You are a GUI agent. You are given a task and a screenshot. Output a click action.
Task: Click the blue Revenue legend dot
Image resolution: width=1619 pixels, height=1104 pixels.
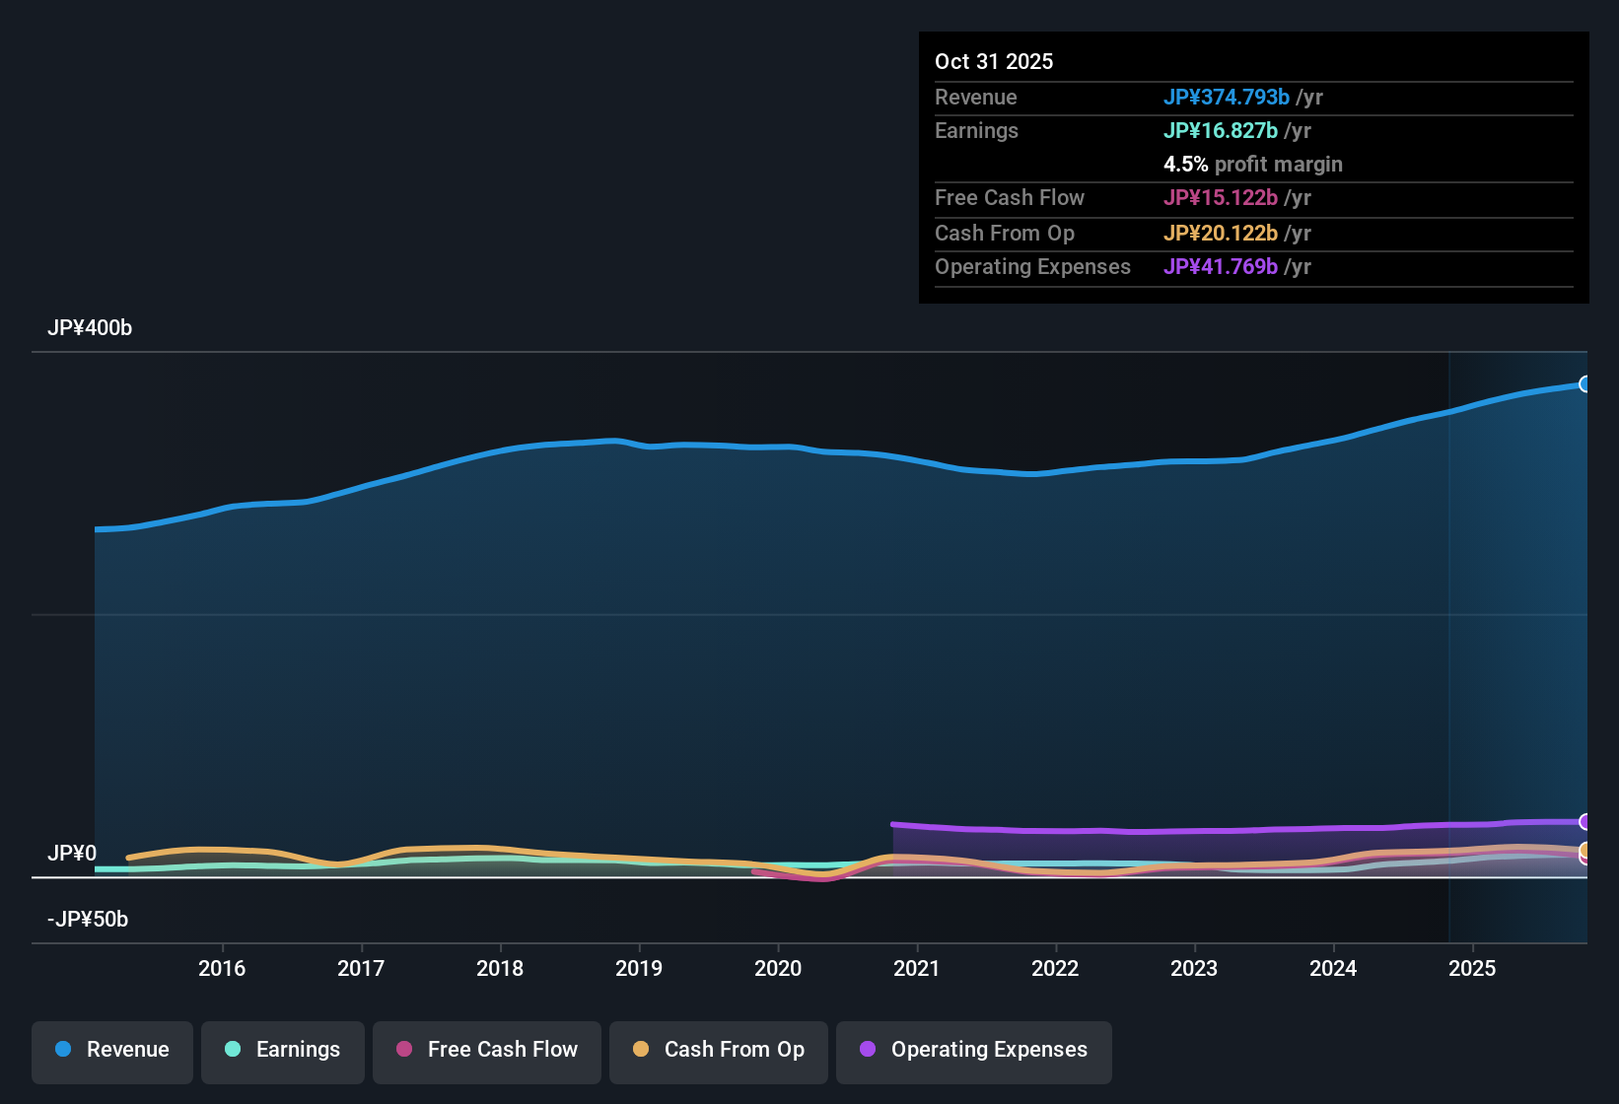click(62, 1050)
